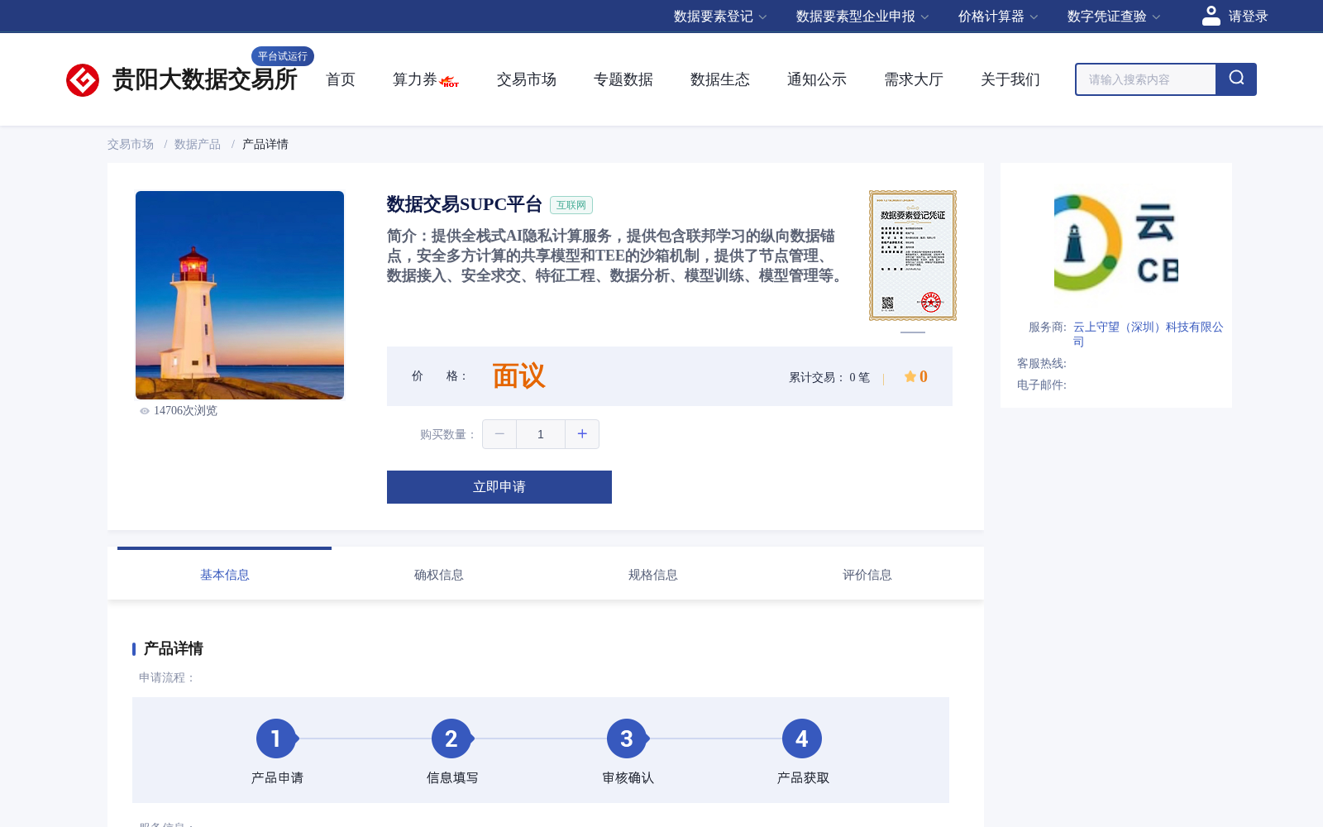Click 电子邮件 label
The height and width of the screenshot is (827, 1323).
click(x=1042, y=385)
